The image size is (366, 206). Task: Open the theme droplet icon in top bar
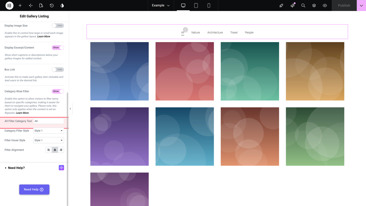pyautogui.click(x=62, y=5)
